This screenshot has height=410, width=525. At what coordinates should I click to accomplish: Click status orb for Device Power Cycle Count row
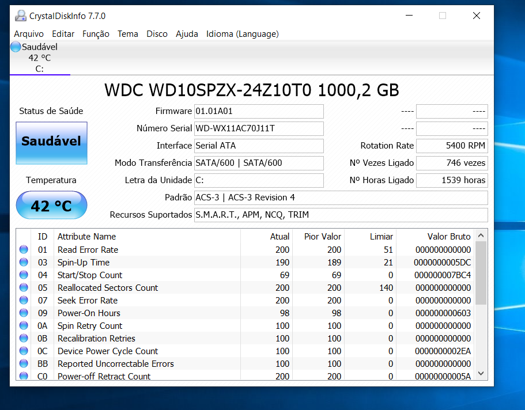point(24,351)
